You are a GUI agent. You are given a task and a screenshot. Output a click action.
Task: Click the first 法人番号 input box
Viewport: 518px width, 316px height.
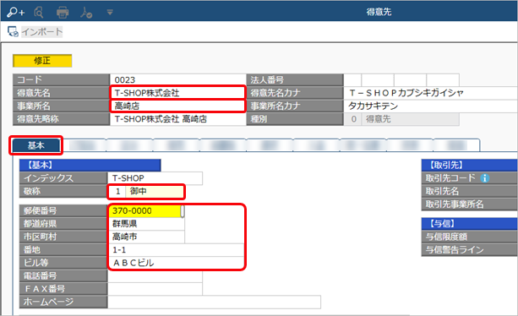pyautogui.click(x=352, y=80)
